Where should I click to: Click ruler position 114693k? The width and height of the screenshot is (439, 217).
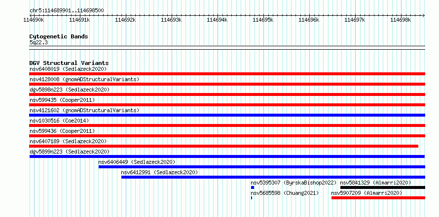click(x=171, y=20)
